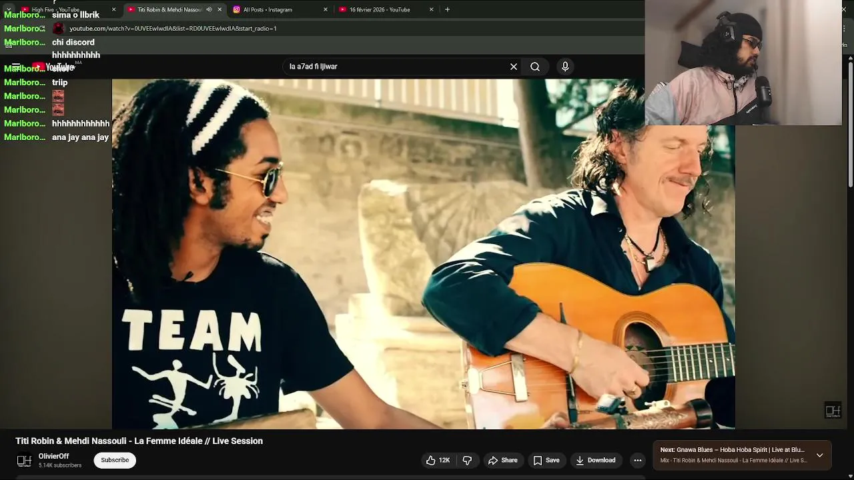
Task: Clear the YouTube search text
Action: coord(514,67)
